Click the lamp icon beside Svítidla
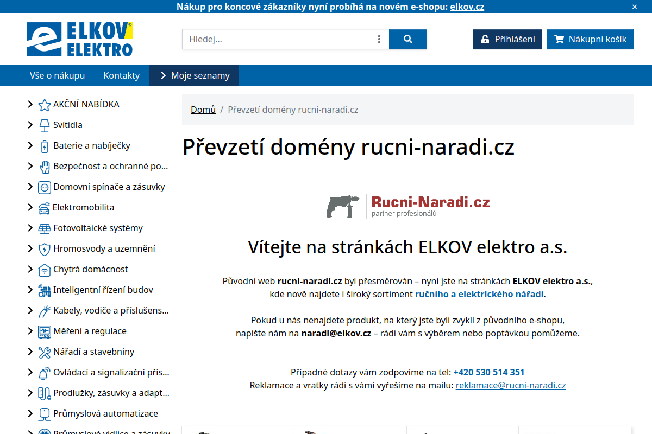Image resolution: width=652 pixels, height=434 pixels. pyautogui.click(x=45, y=125)
